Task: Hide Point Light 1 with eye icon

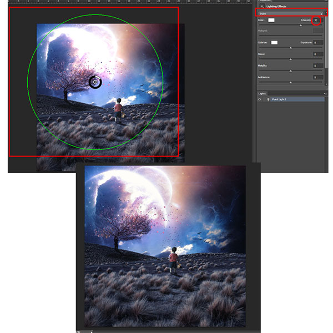Action: 260,99
